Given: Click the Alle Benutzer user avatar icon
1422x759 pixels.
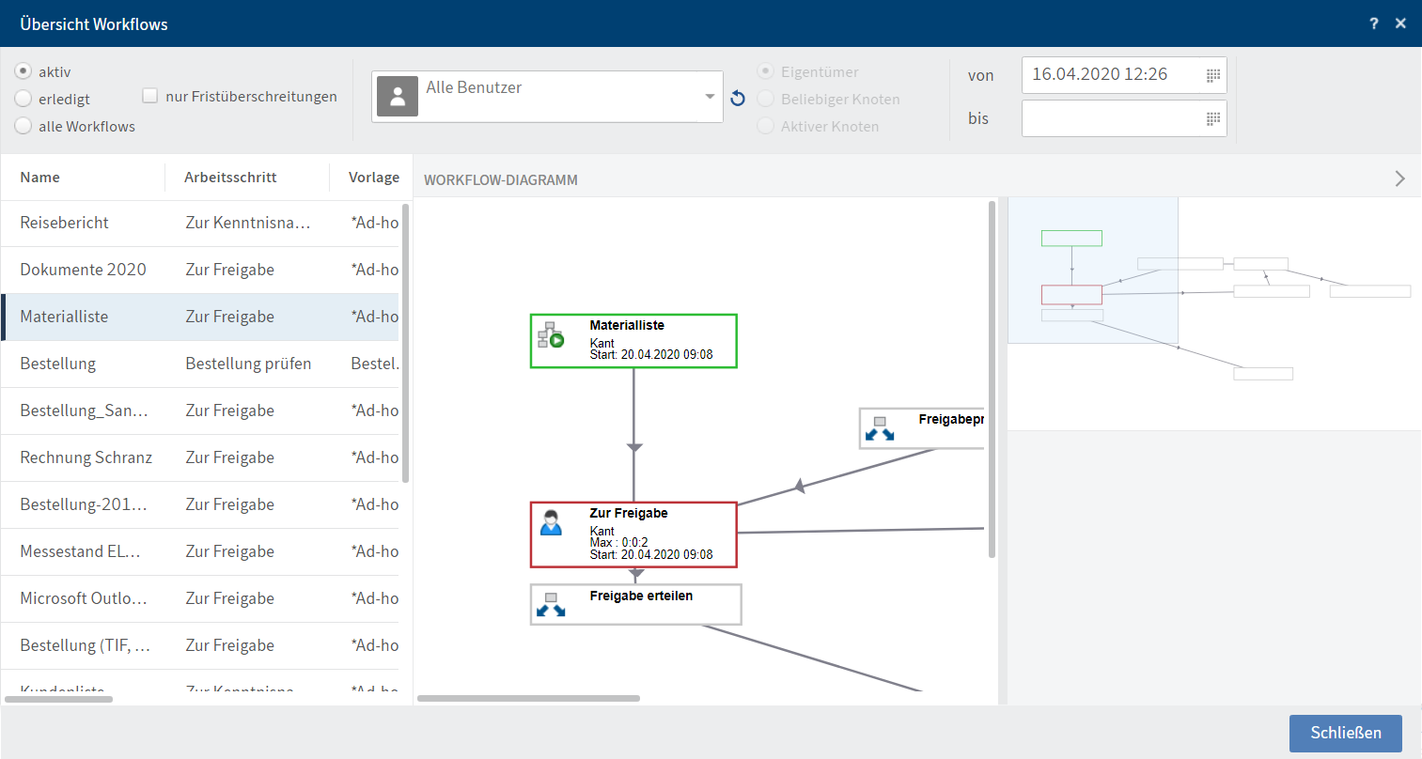Looking at the screenshot, I should tap(398, 97).
